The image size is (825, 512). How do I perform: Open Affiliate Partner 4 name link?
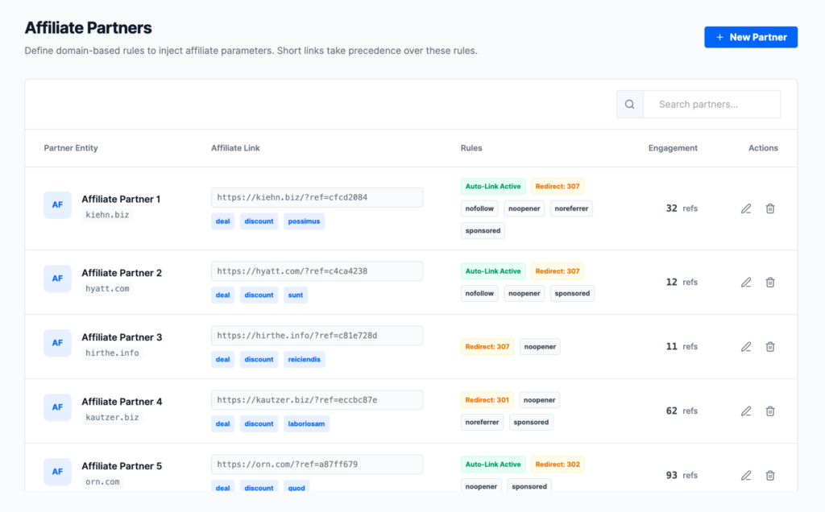pyautogui.click(x=122, y=402)
